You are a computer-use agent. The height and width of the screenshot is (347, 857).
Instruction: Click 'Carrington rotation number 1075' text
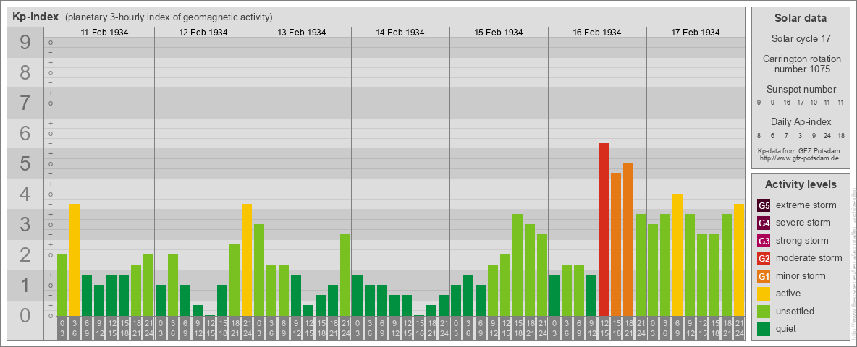coord(801,64)
